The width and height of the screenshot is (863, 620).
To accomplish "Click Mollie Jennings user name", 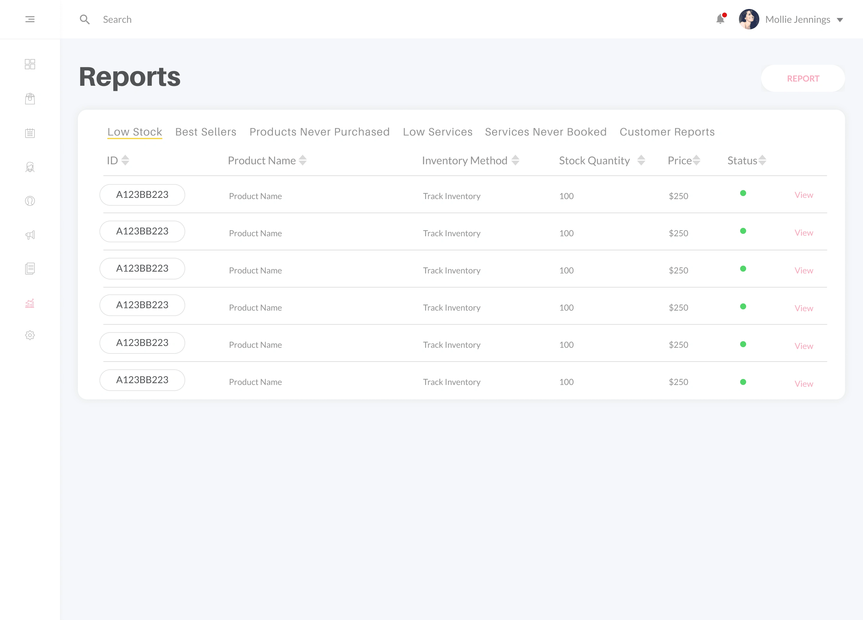I will (798, 19).
